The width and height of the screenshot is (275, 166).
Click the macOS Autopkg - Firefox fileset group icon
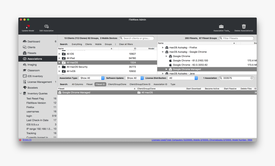coord(167,48)
